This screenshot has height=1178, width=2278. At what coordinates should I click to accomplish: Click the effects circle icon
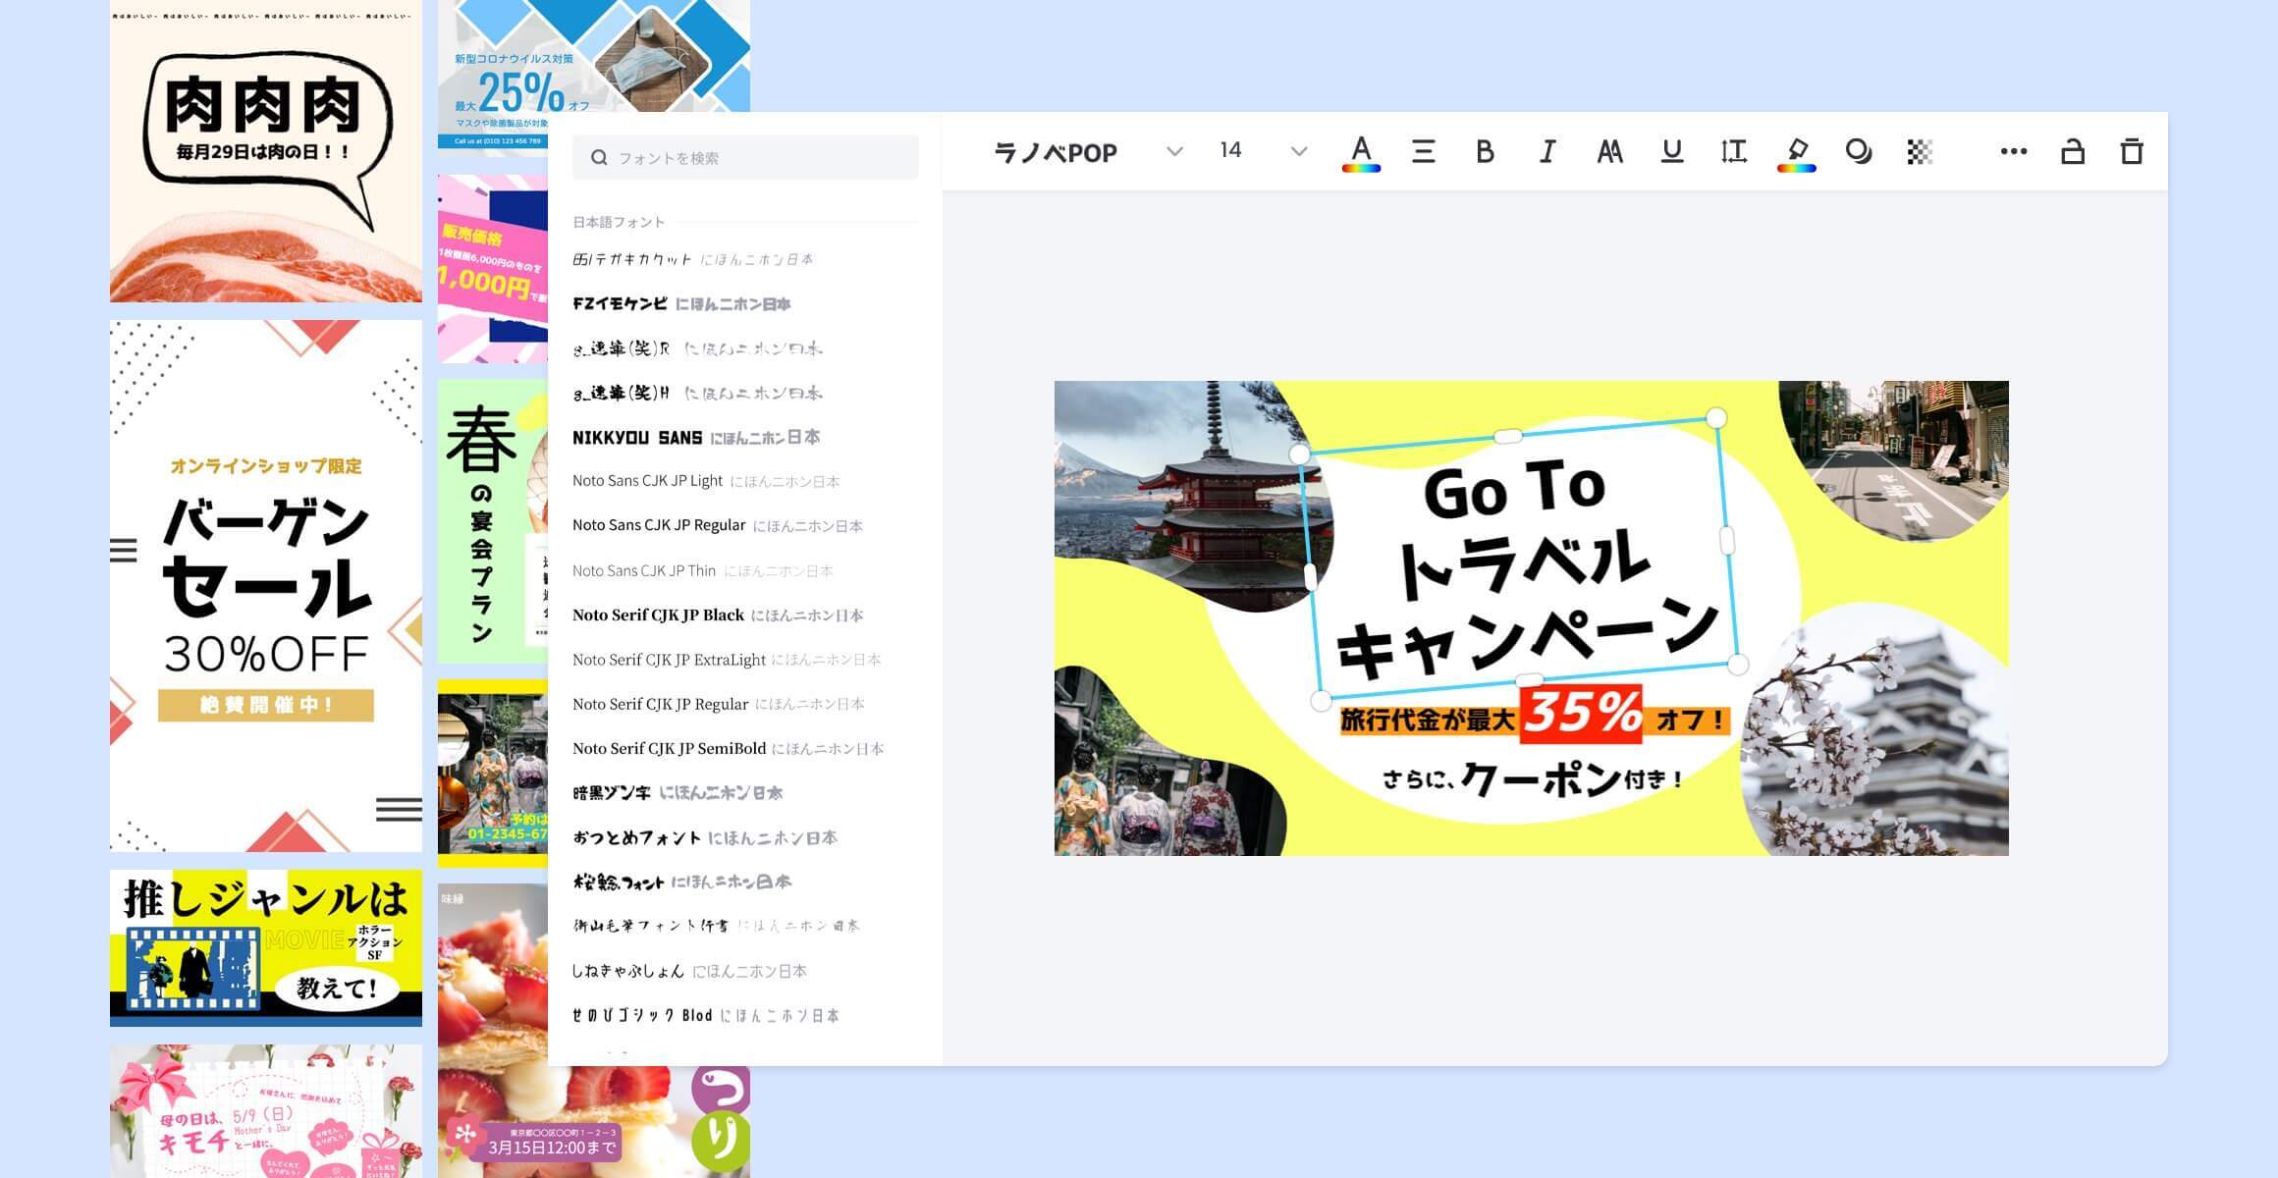click(1857, 150)
